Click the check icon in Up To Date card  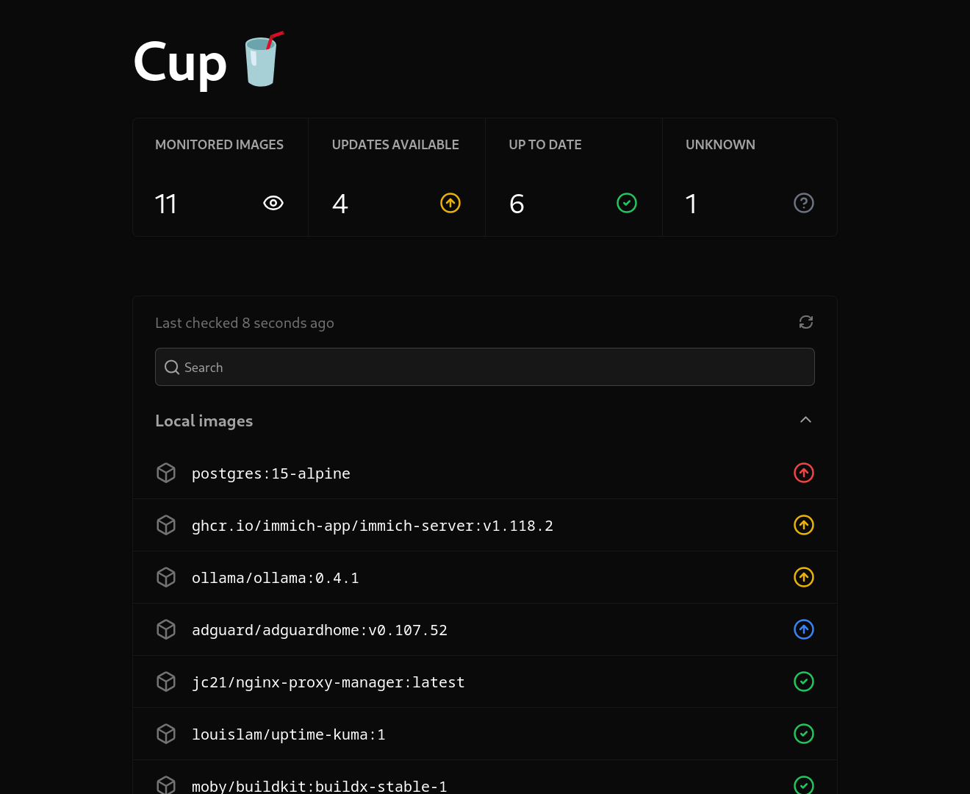coord(627,203)
